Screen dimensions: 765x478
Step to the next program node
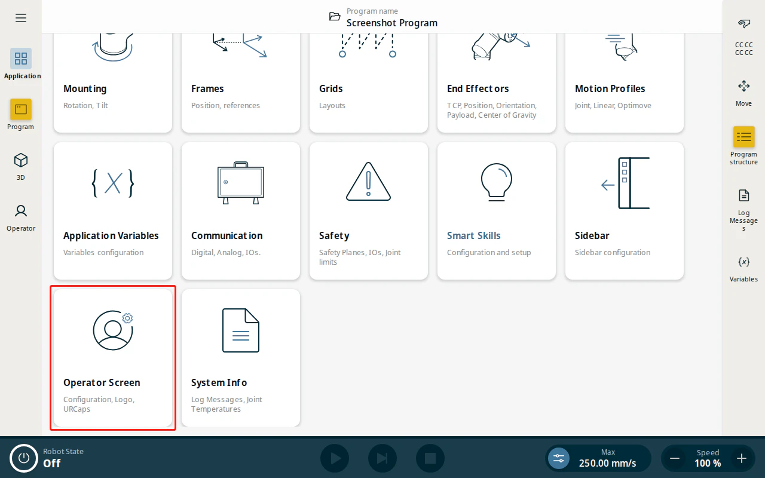(x=382, y=458)
